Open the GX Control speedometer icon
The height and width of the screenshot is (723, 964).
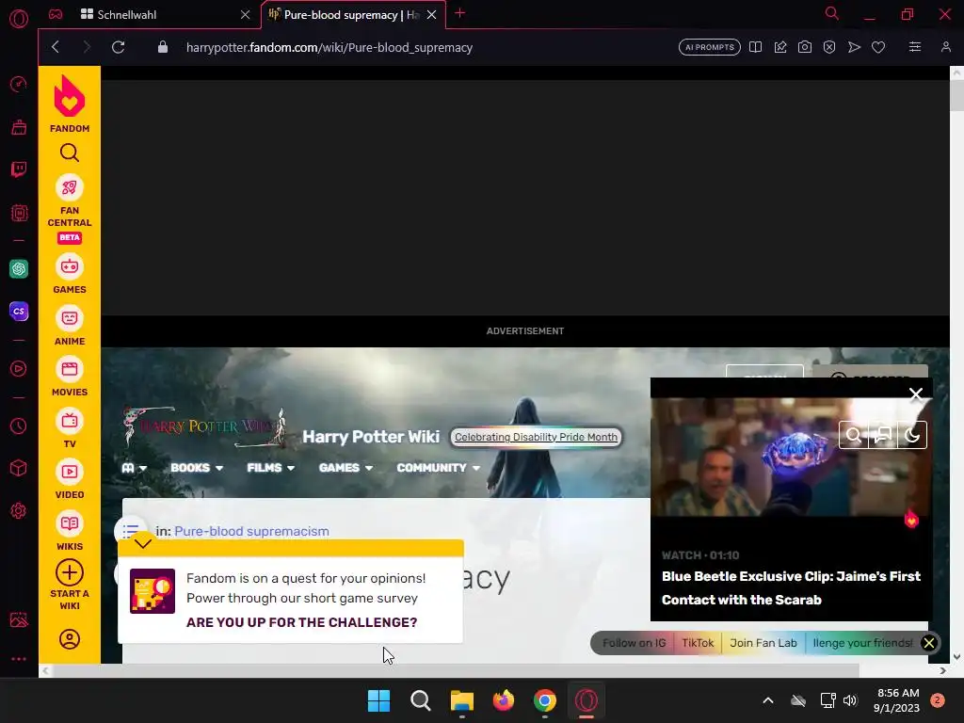(19, 84)
